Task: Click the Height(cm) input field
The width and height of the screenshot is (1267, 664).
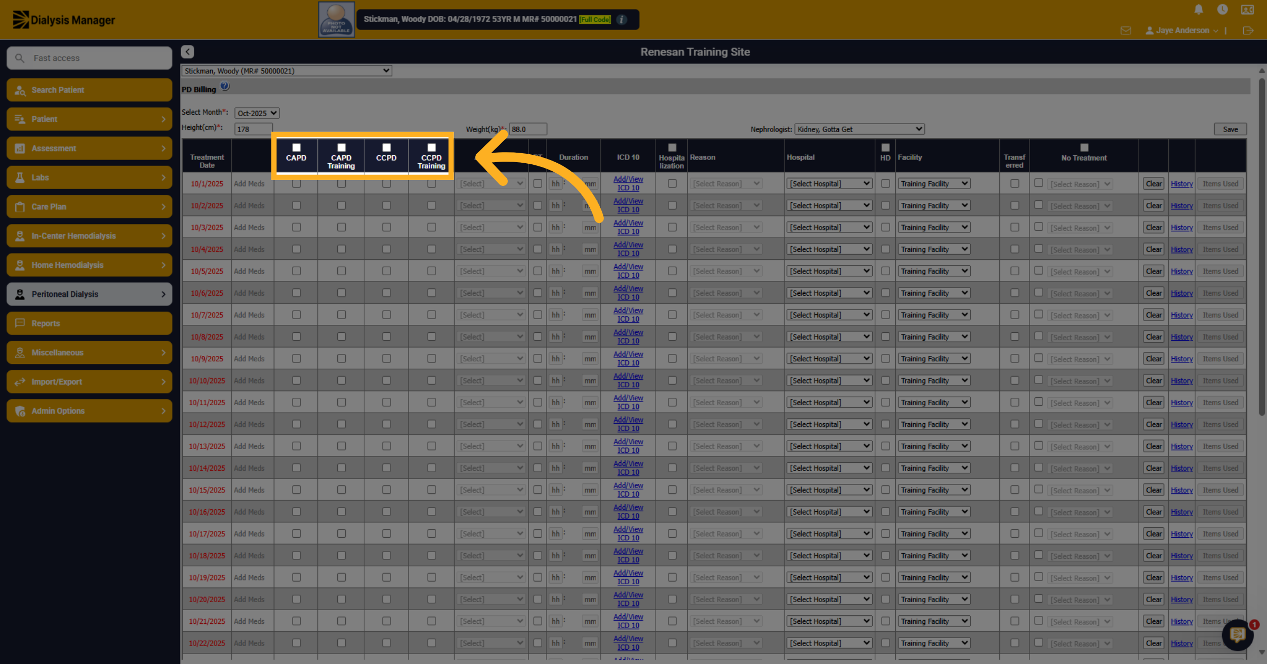Action: coord(253,129)
